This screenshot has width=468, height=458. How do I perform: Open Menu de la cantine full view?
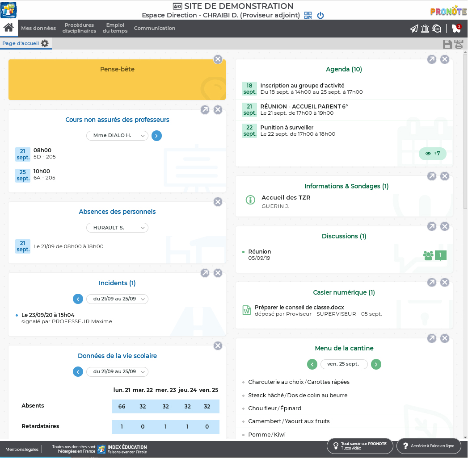[x=432, y=338]
